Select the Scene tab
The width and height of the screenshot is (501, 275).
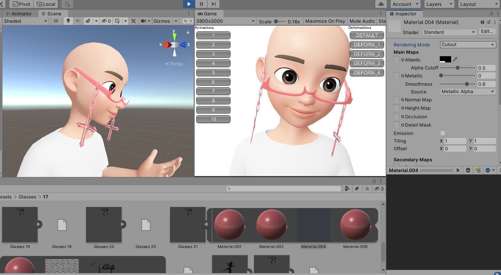52,14
